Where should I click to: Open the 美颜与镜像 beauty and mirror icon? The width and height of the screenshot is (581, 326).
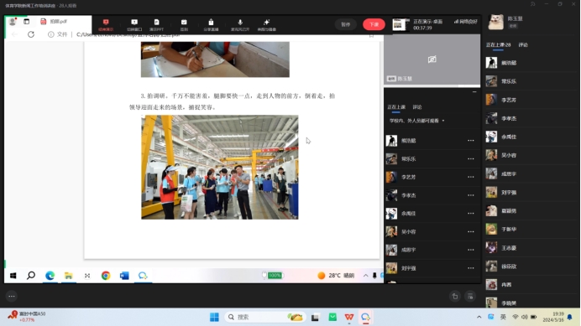click(267, 24)
